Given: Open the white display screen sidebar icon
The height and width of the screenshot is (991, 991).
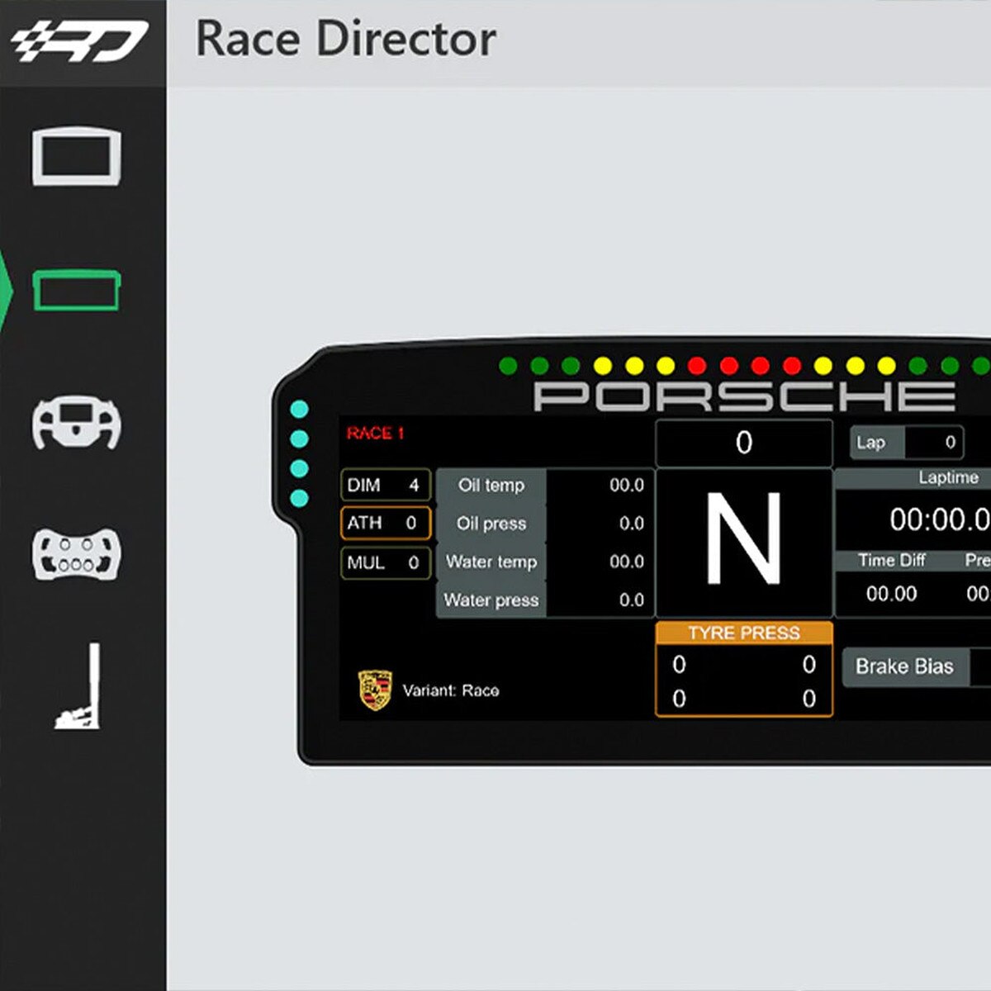Looking at the screenshot, I should tap(77, 156).
